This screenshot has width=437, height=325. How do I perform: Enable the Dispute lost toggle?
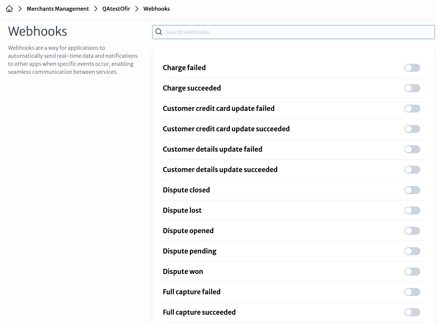[x=412, y=210]
